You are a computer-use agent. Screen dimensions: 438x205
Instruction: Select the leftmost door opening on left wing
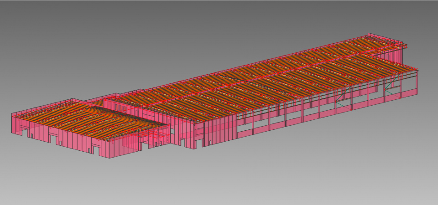point(32,133)
